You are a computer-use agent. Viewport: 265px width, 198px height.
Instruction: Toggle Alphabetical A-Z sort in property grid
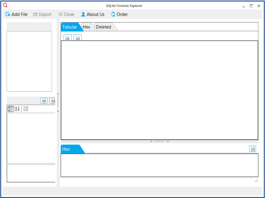pyautogui.click(x=17, y=109)
